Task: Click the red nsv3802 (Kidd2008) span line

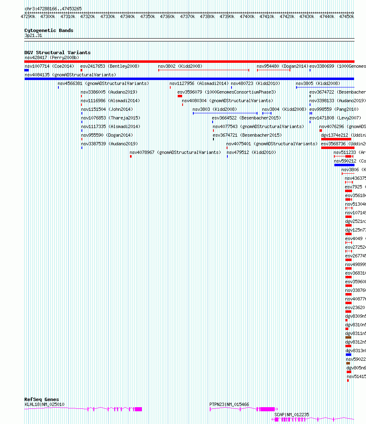Action: pyautogui.click(x=204, y=70)
